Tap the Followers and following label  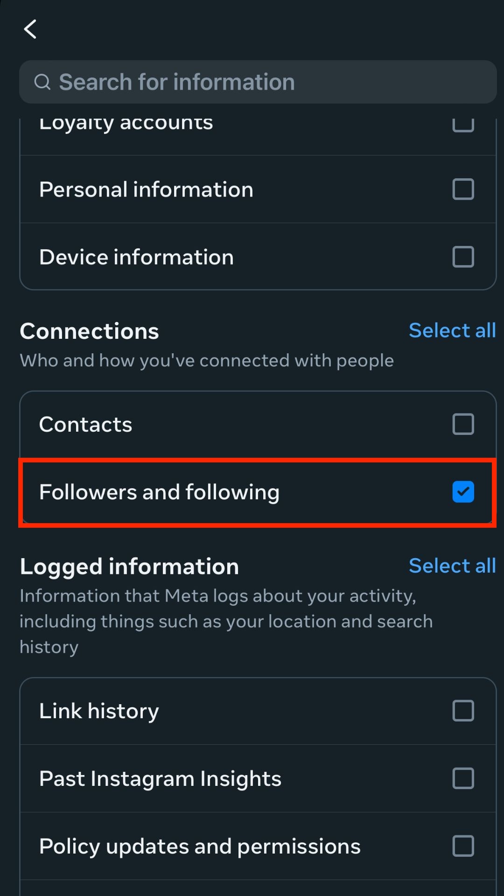click(x=159, y=492)
